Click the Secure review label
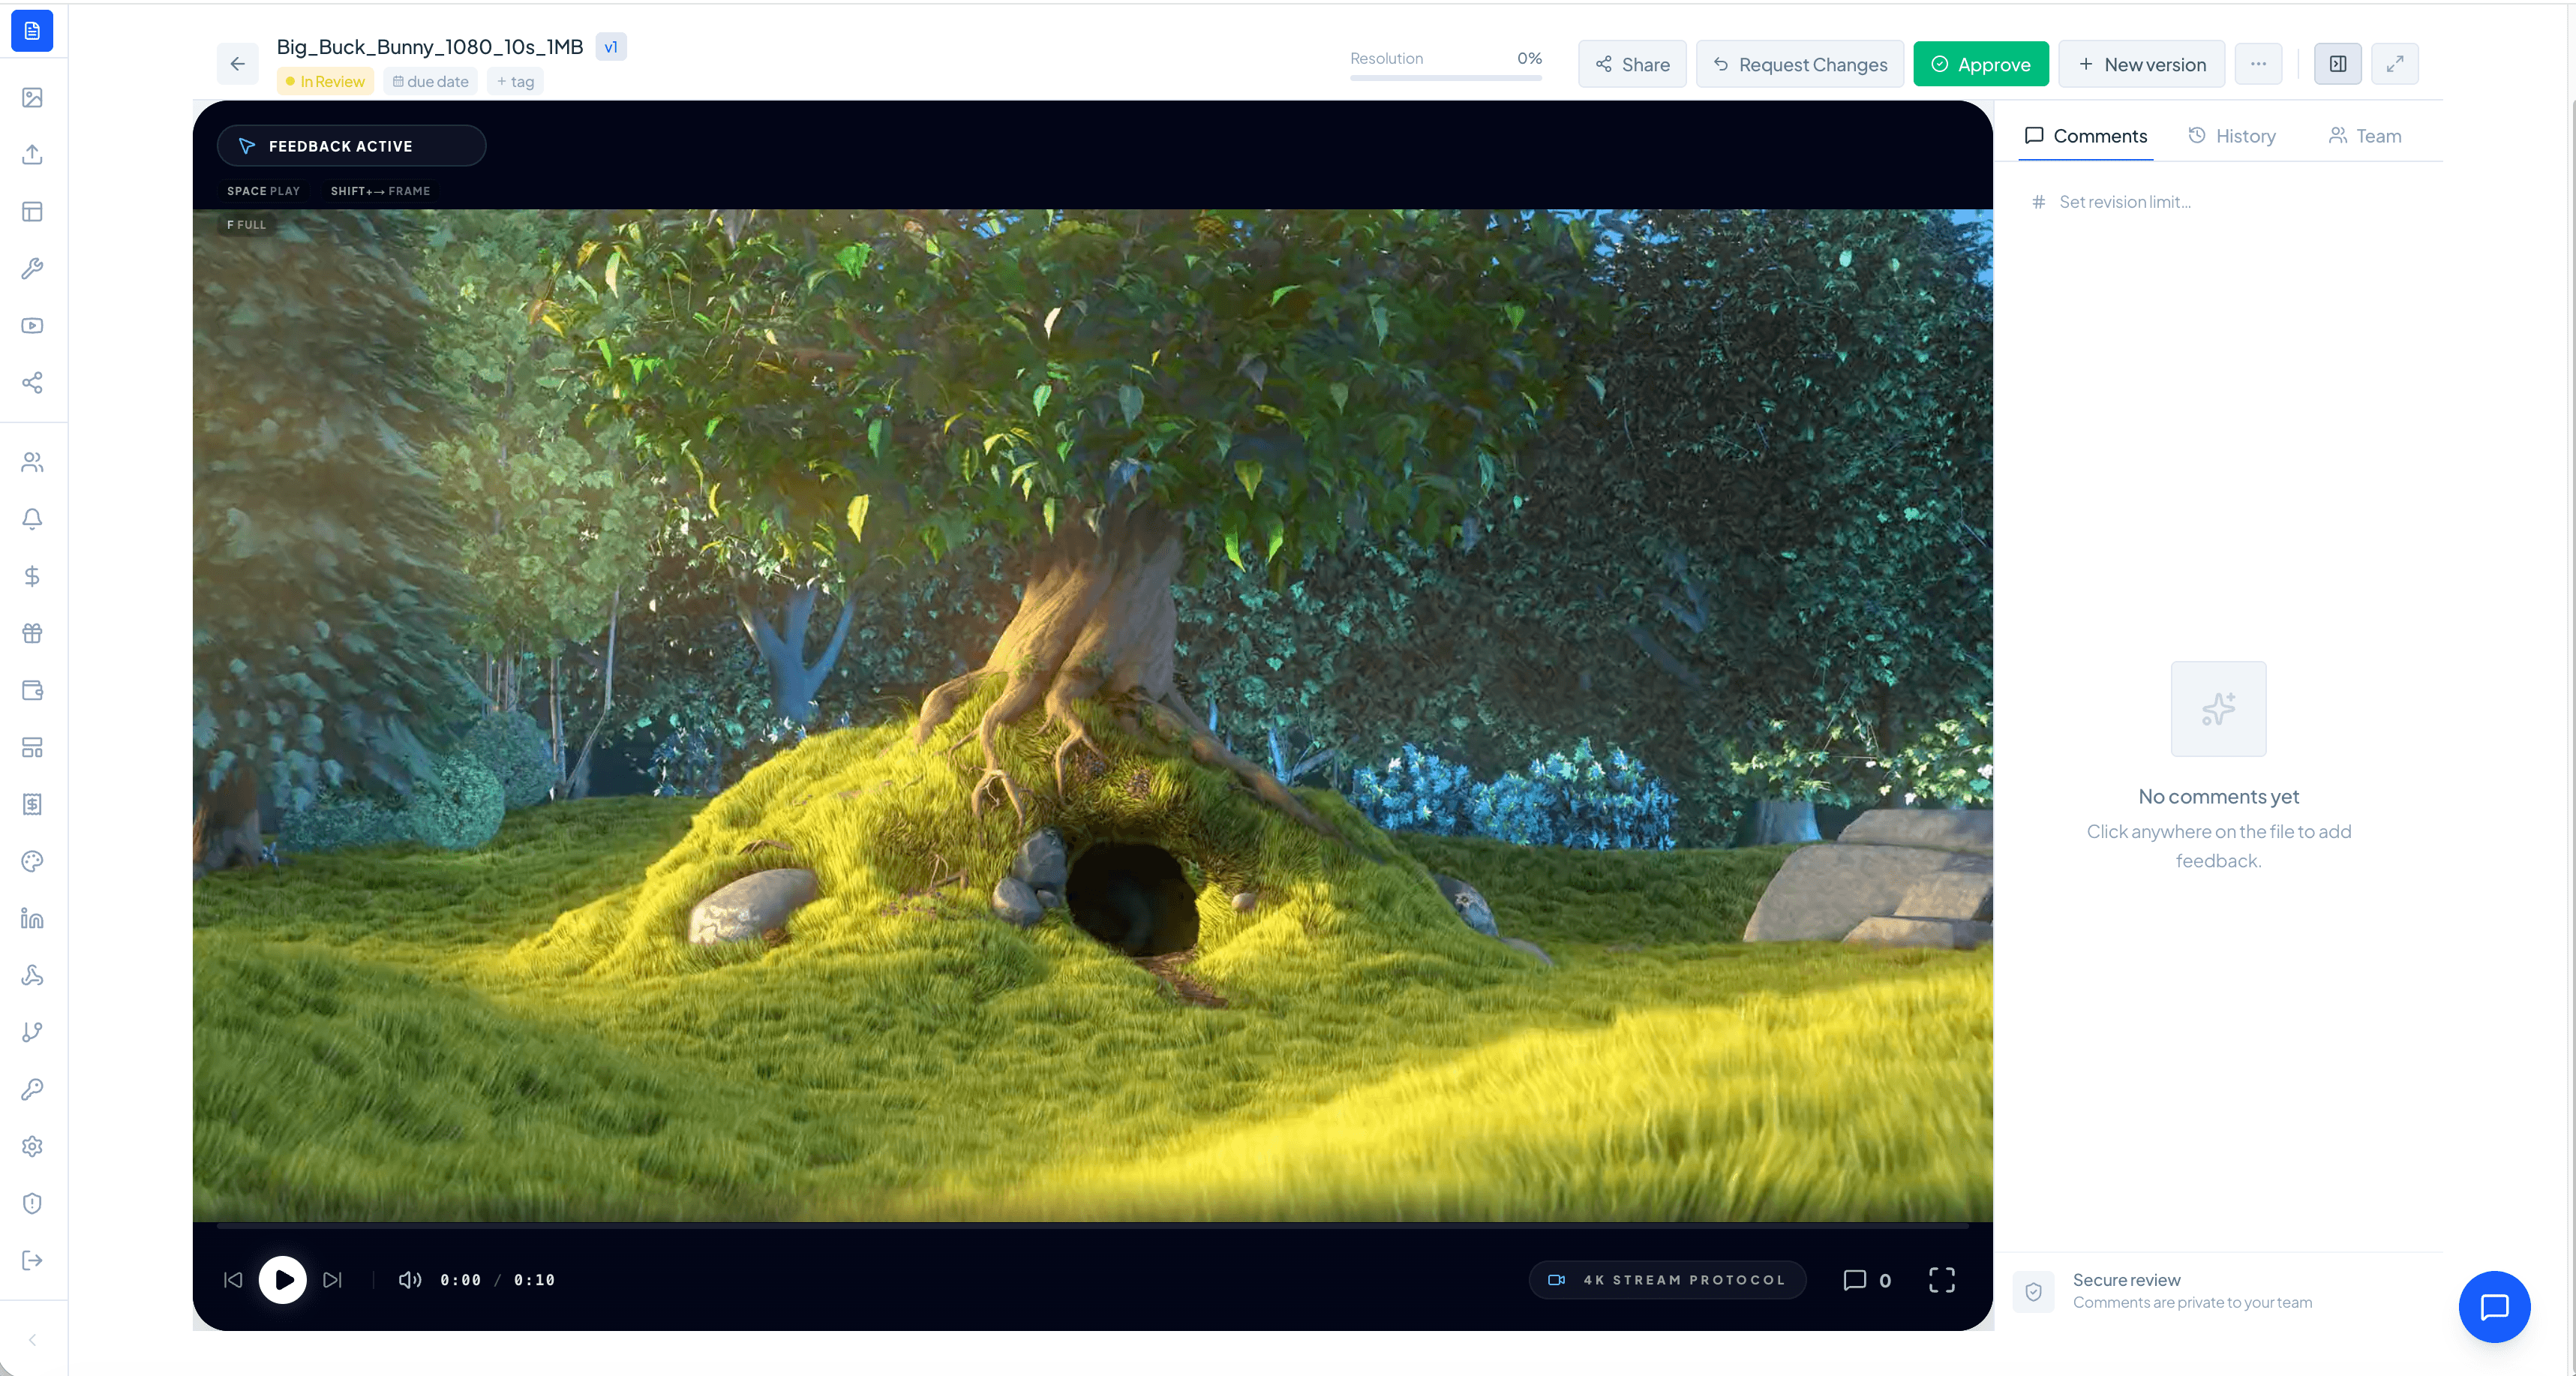 [2127, 1280]
